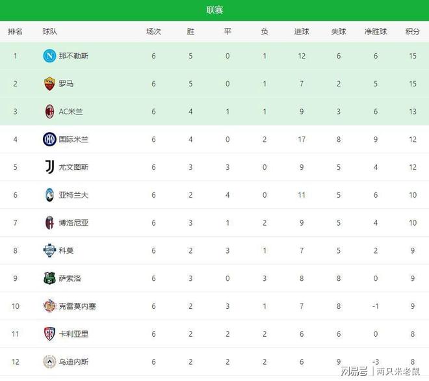Click the Inter Milan logo
The height and width of the screenshot is (381, 429).
click(49, 139)
